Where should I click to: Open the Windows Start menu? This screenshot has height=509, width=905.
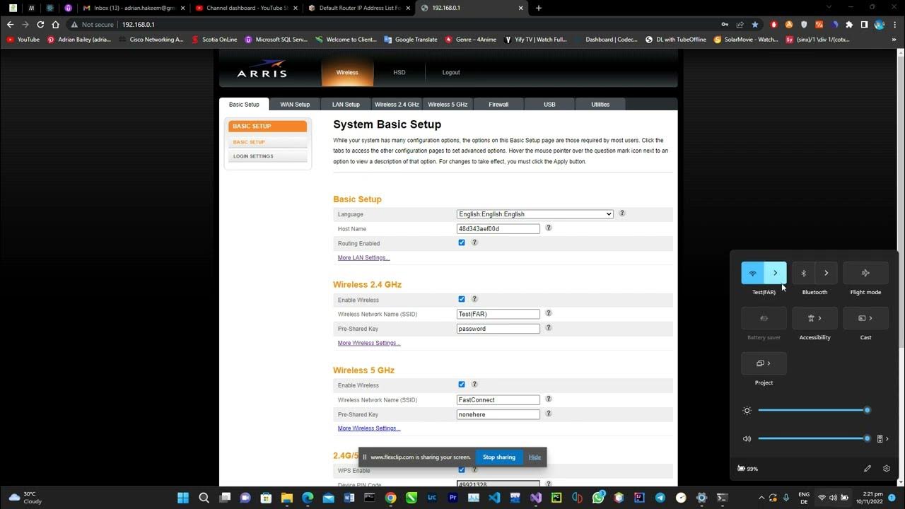183,498
